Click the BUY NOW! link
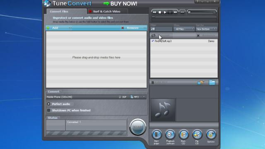Viewport: 265px width, 149px height. [124, 4]
